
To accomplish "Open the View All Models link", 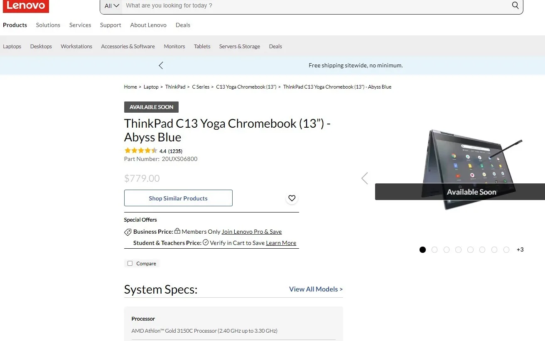I will [316, 289].
